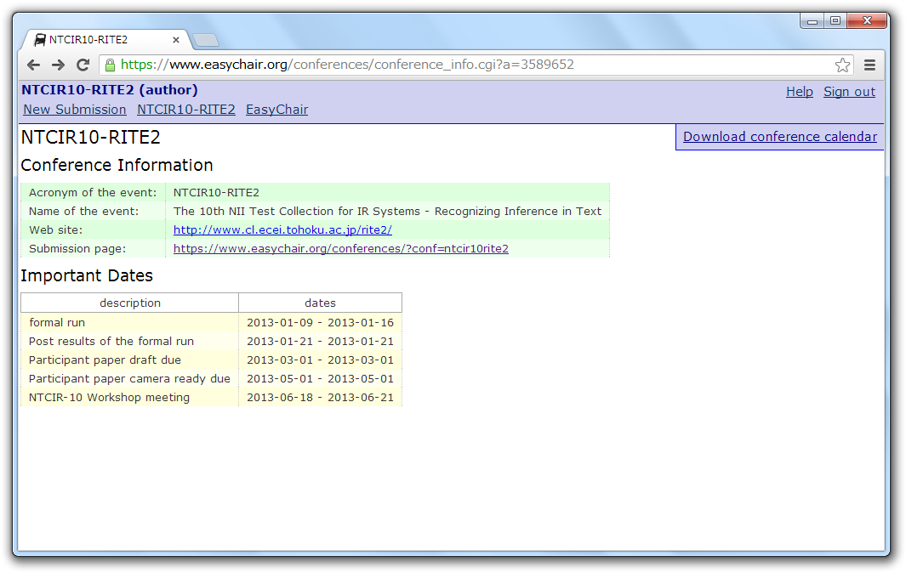Select the NTCIR10-RITE2 tab
This screenshot has width=906, height=572.
coord(107,40)
